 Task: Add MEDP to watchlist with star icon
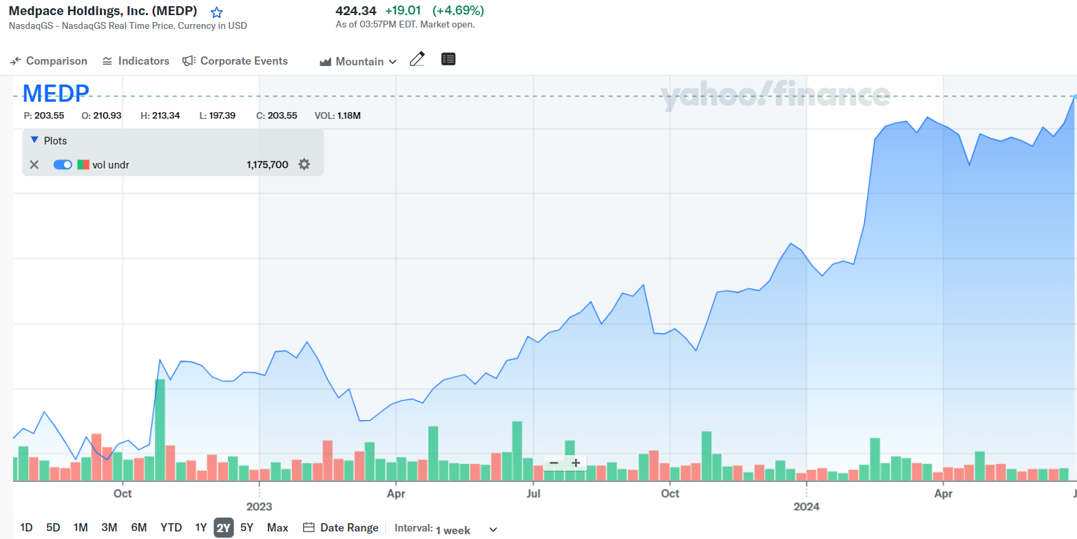coord(217,12)
